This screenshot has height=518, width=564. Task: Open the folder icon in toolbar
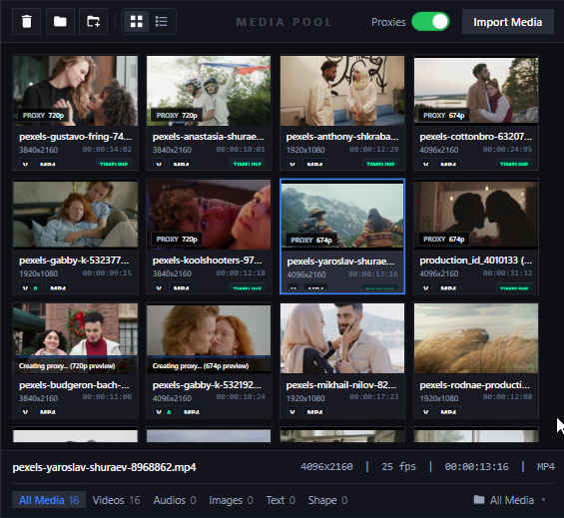(x=60, y=22)
